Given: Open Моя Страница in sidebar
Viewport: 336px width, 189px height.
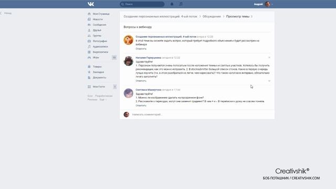Looking at the screenshot, I should tap(101, 14).
